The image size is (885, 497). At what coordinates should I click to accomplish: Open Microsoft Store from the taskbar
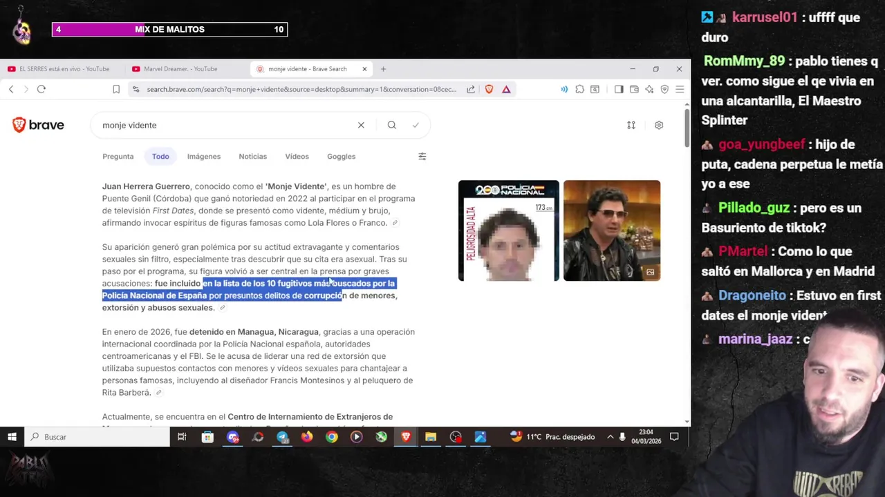[x=207, y=437]
